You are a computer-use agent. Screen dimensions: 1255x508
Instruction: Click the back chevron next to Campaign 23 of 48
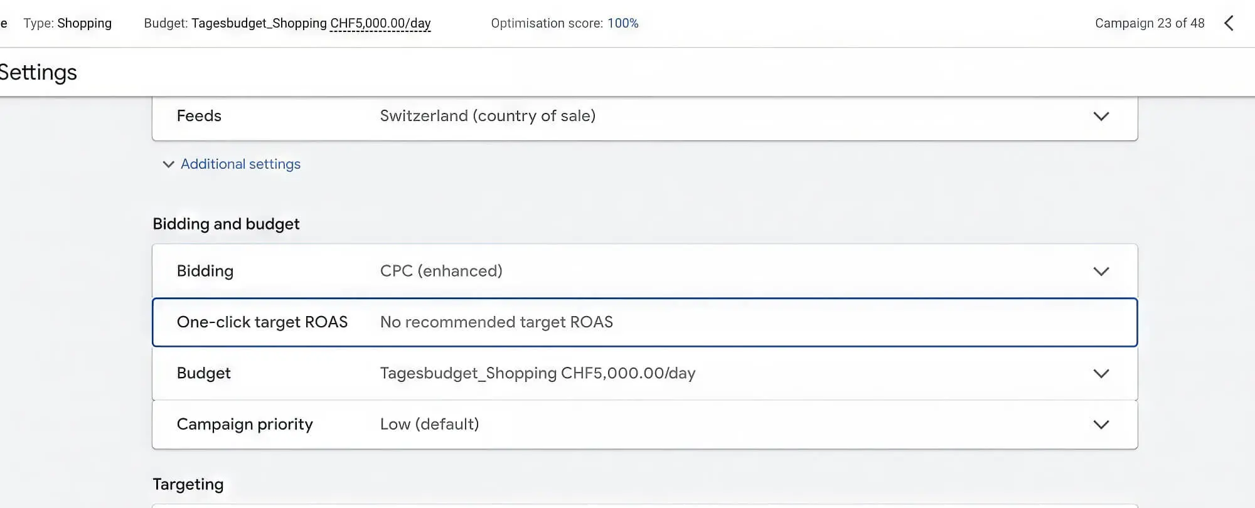click(x=1228, y=23)
